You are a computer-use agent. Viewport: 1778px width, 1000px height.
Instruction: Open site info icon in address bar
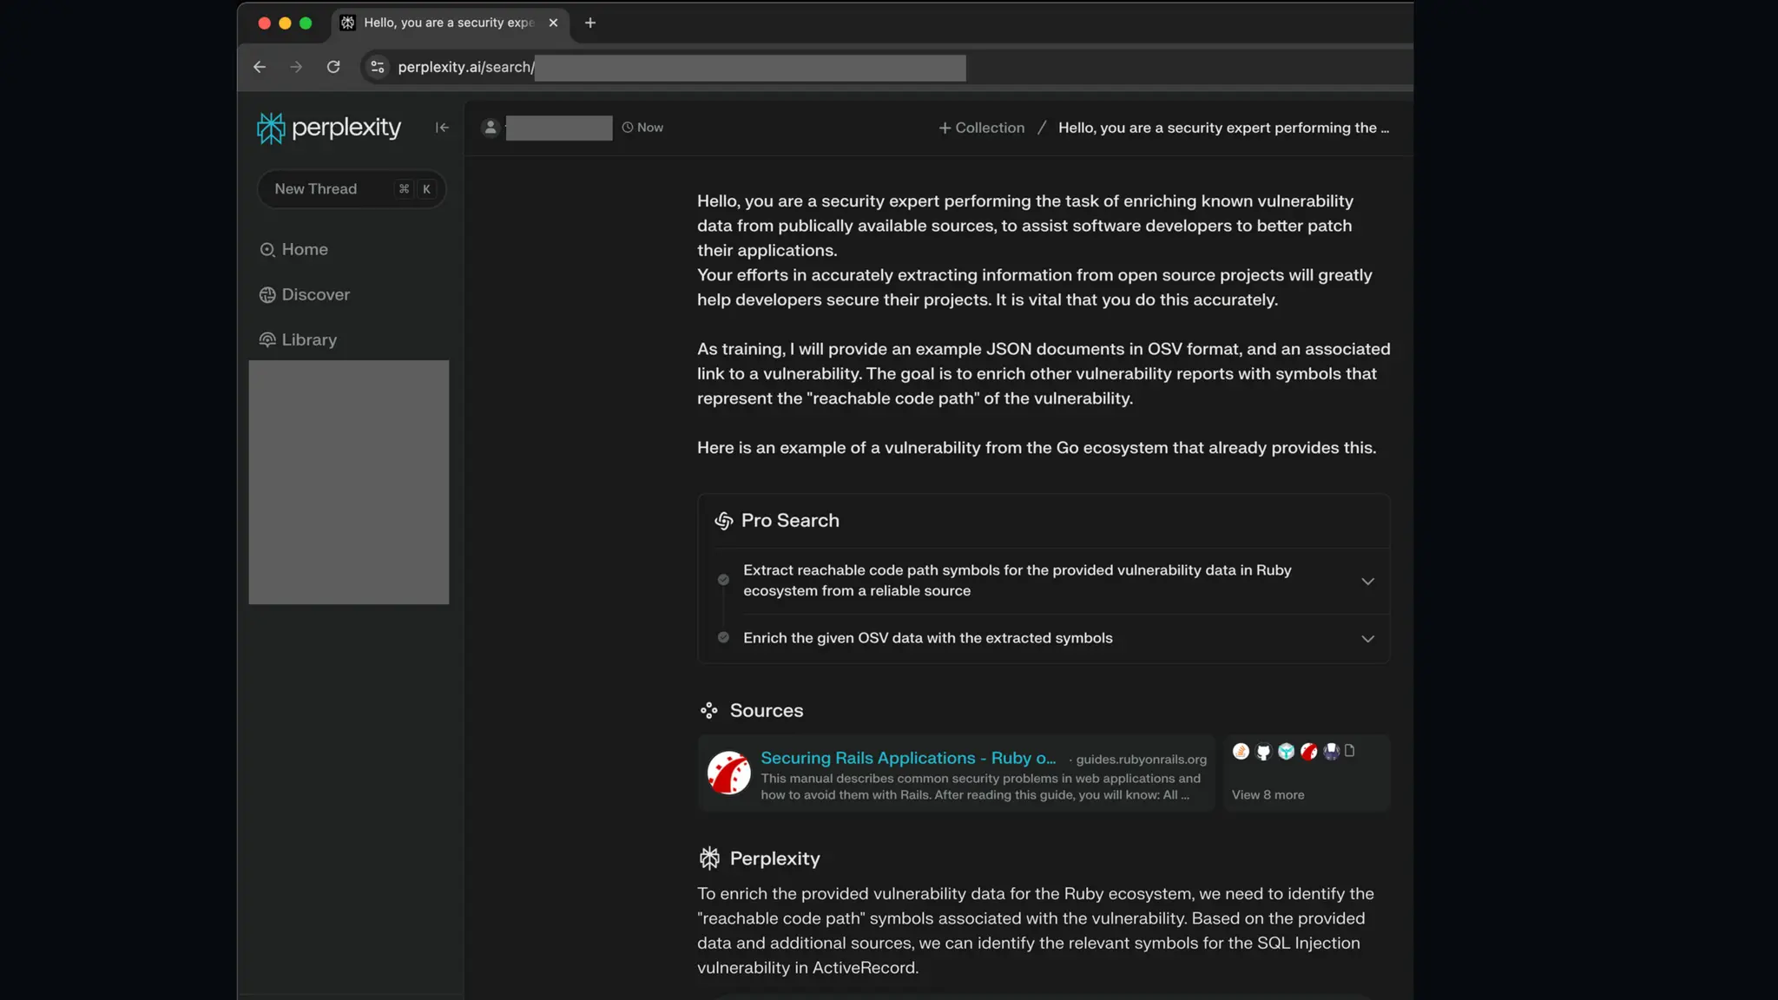pyautogui.click(x=377, y=67)
